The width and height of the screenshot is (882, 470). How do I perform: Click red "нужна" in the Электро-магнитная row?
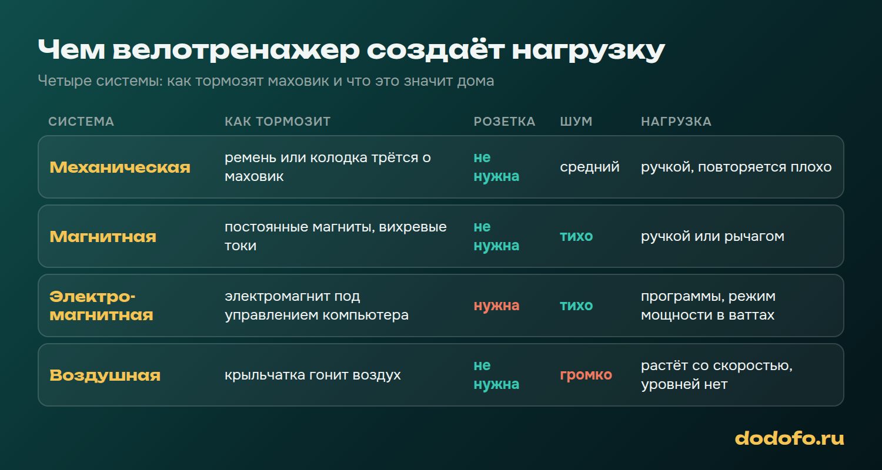click(x=497, y=305)
